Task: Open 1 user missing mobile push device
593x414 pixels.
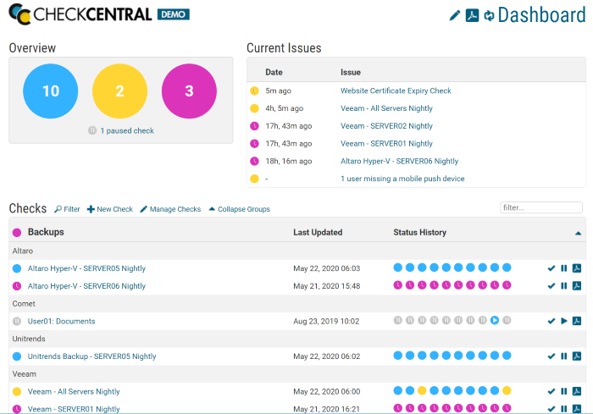Action: click(402, 179)
